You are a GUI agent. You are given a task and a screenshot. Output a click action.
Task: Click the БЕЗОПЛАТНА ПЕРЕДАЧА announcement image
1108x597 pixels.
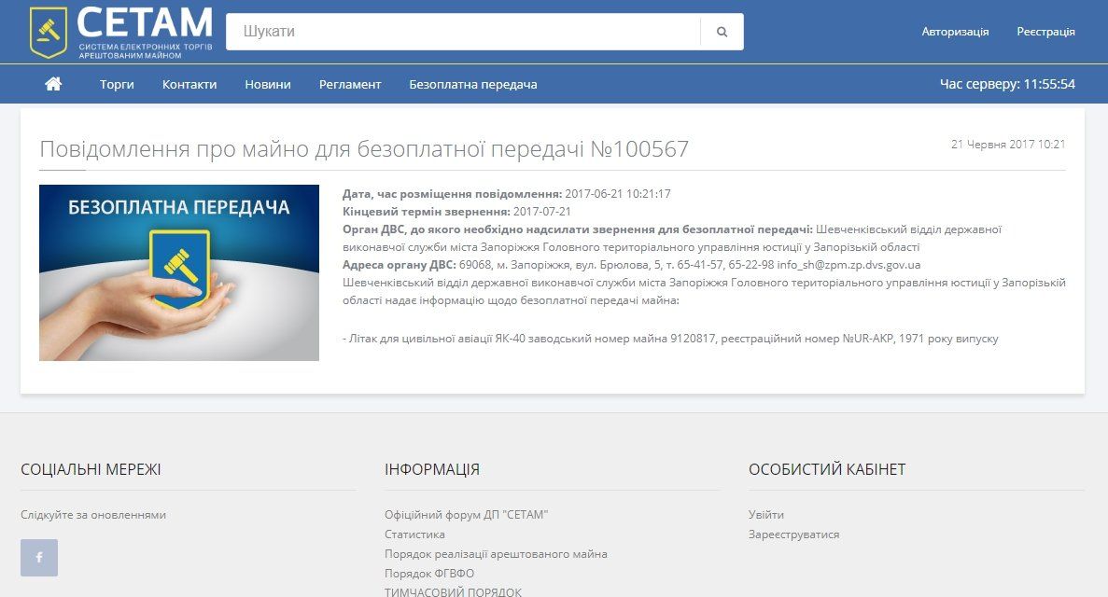pyautogui.click(x=178, y=272)
